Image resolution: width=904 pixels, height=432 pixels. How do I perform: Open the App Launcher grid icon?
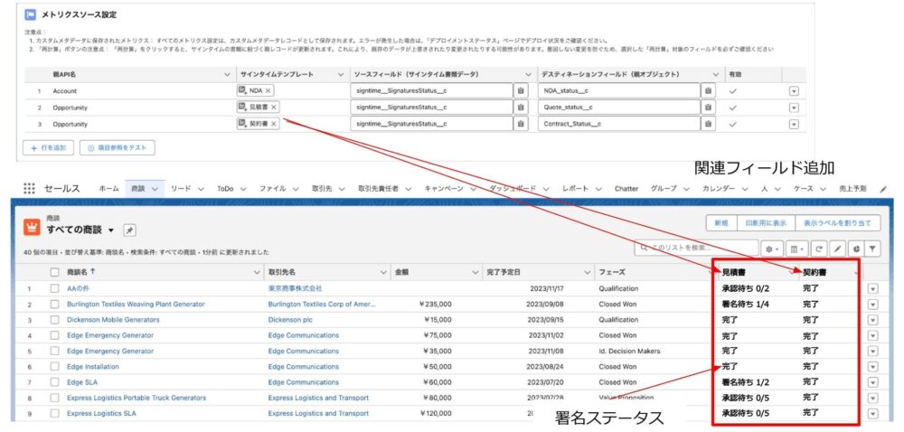click(29, 188)
